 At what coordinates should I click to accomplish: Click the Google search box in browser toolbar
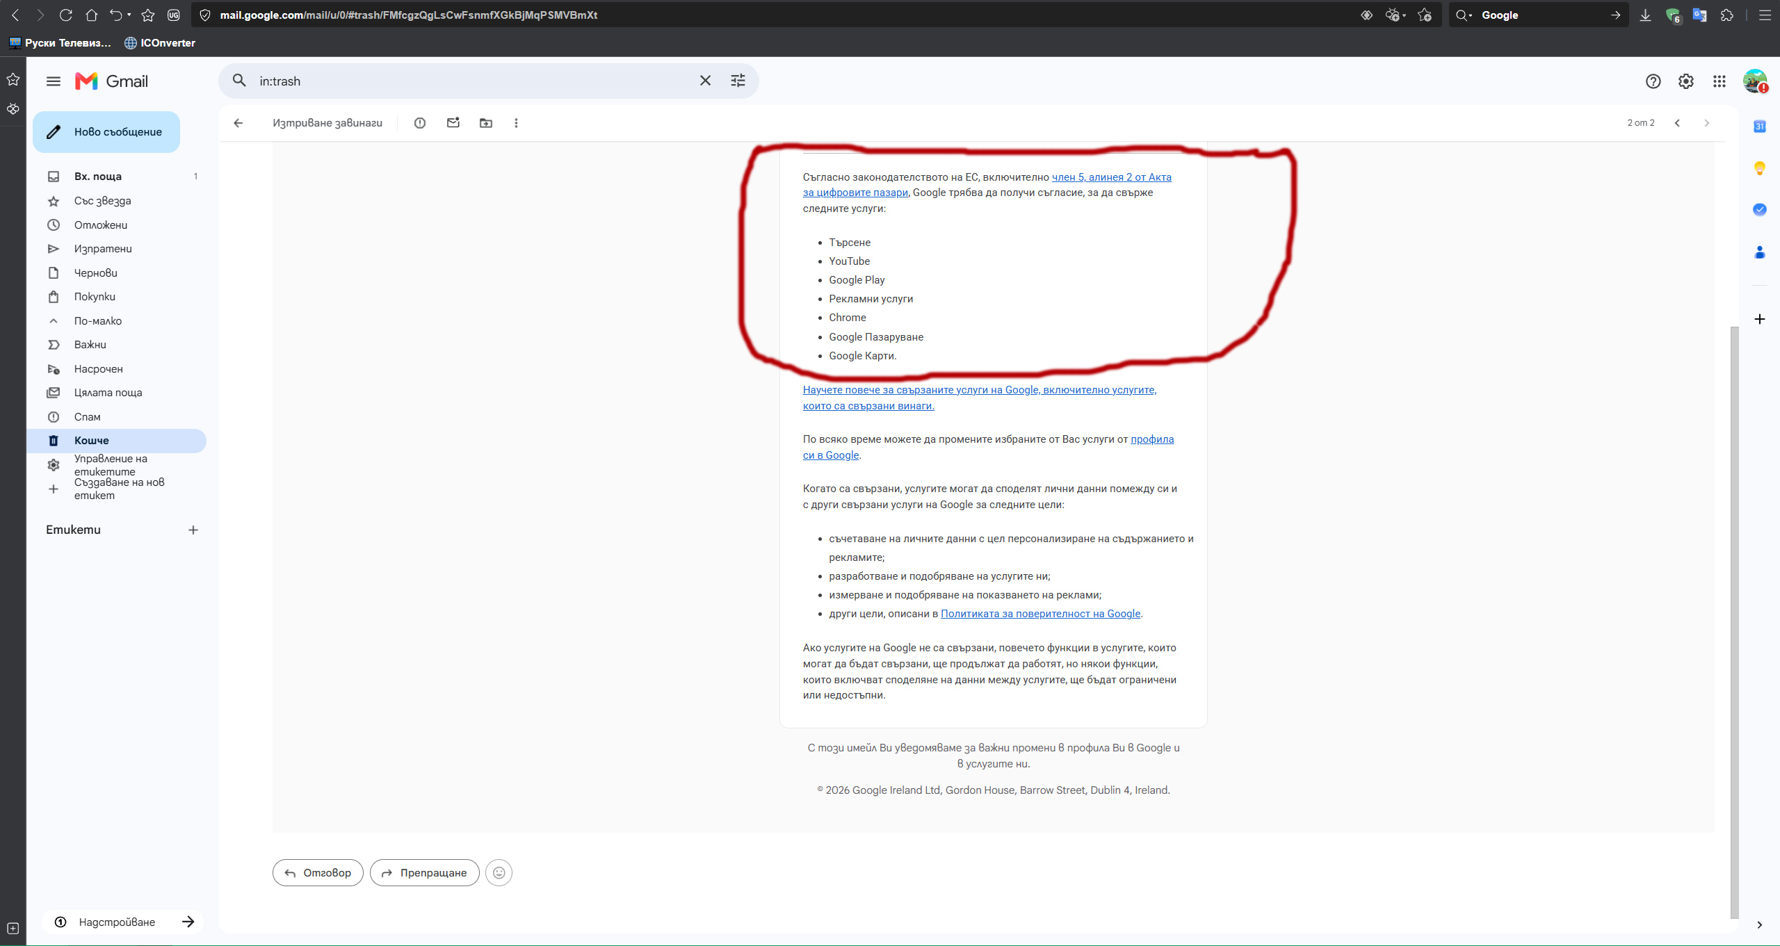pos(1538,15)
